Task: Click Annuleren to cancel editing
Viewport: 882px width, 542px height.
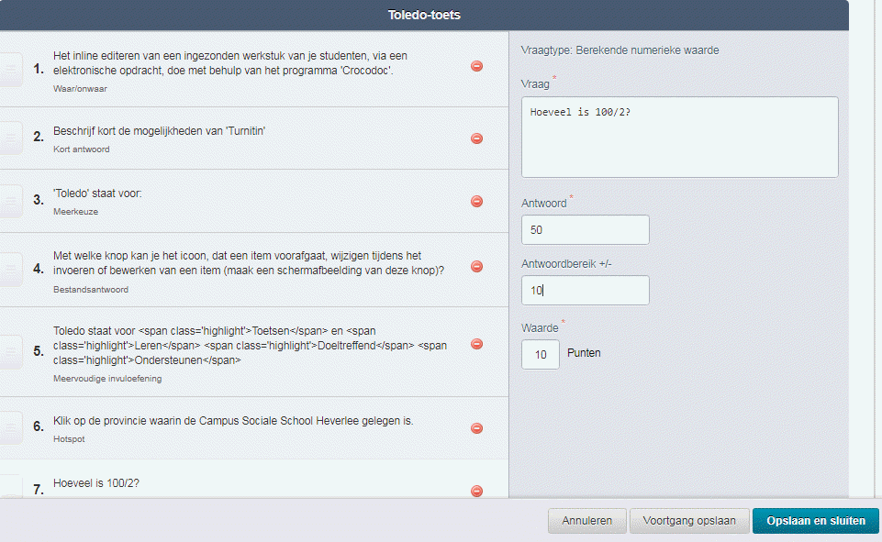Action: click(586, 521)
